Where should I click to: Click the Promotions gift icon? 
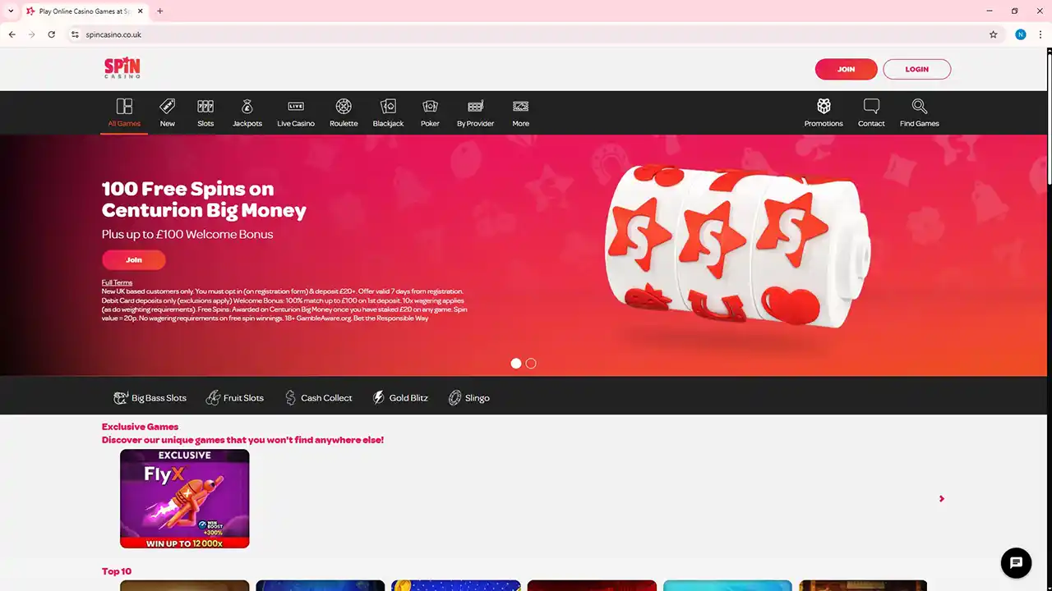pos(824,107)
